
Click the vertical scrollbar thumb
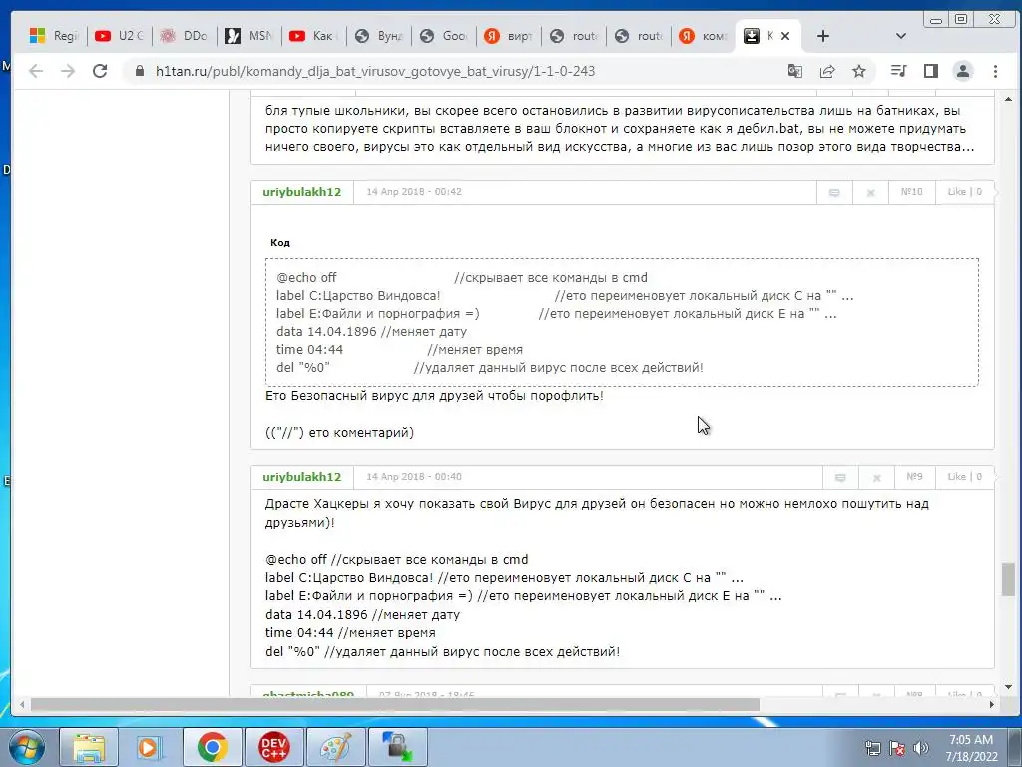[1008, 580]
